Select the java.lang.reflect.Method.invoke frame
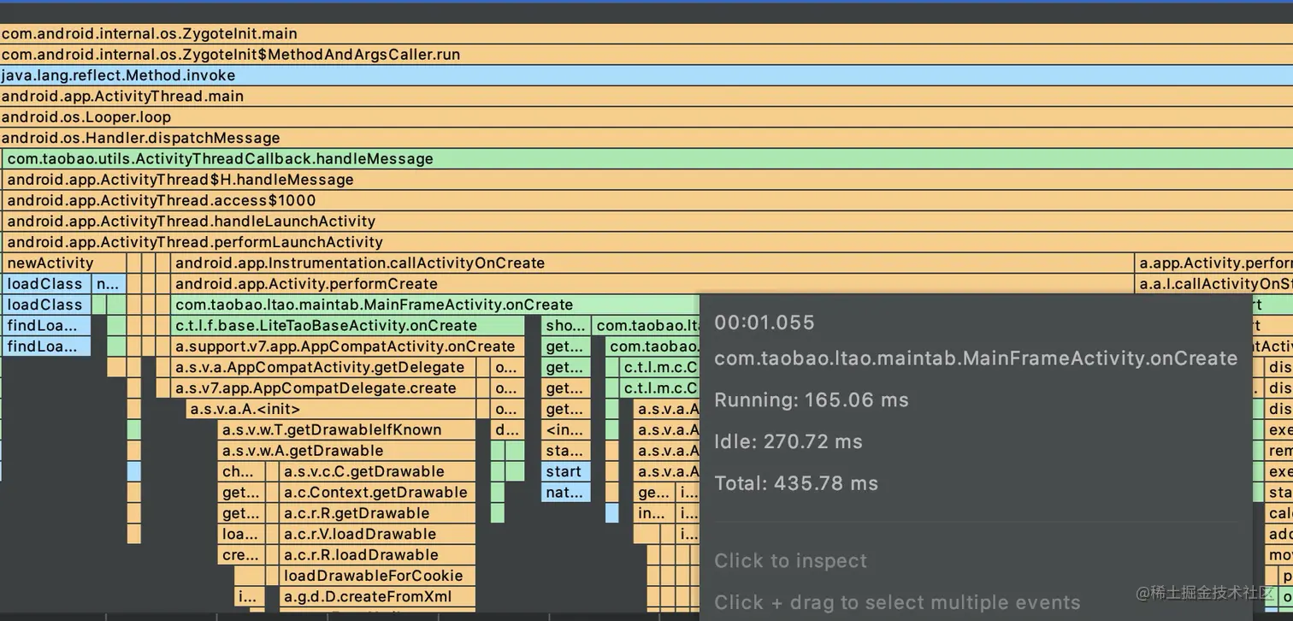The width and height of the screenshot is (1293, 621). (x=646, y=75)
